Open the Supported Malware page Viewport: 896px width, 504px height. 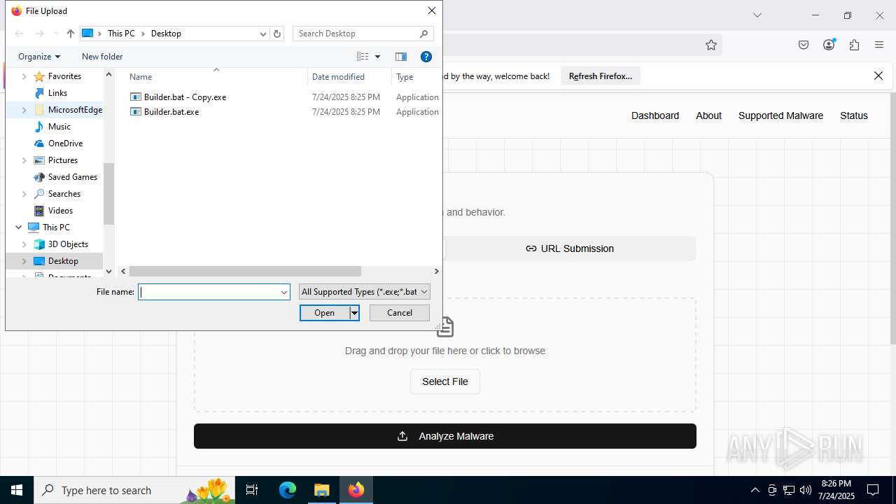tap(780, 115)
